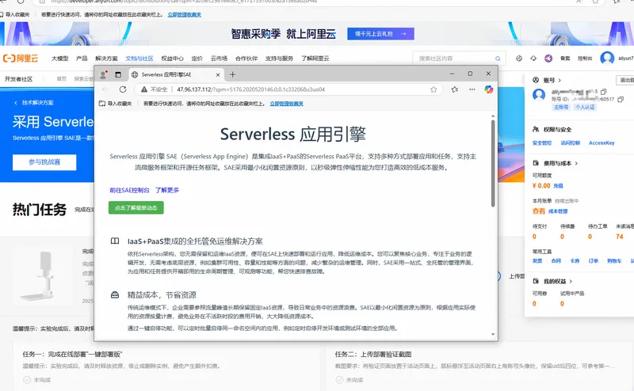Screen dimensions: 634x391
Task: Click the green 点击了解最新动态 button
Action: (136, 207)
